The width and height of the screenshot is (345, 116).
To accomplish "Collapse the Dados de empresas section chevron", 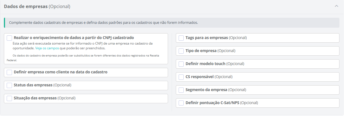I will 336,6.
